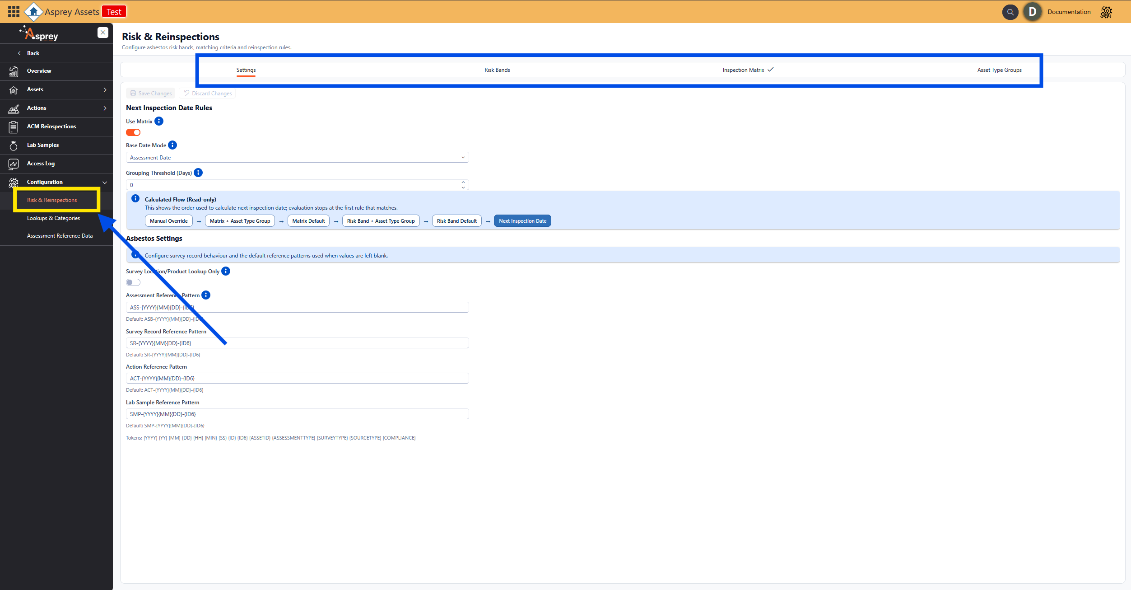Switch to the Risk Bands tab

[497, 70]
